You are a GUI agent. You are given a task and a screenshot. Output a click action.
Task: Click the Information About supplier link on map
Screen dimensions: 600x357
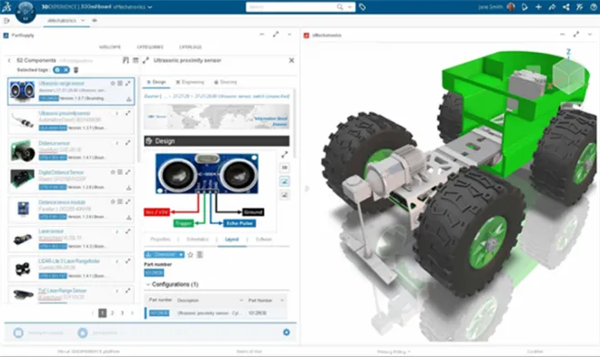click(x=271, y=121)
